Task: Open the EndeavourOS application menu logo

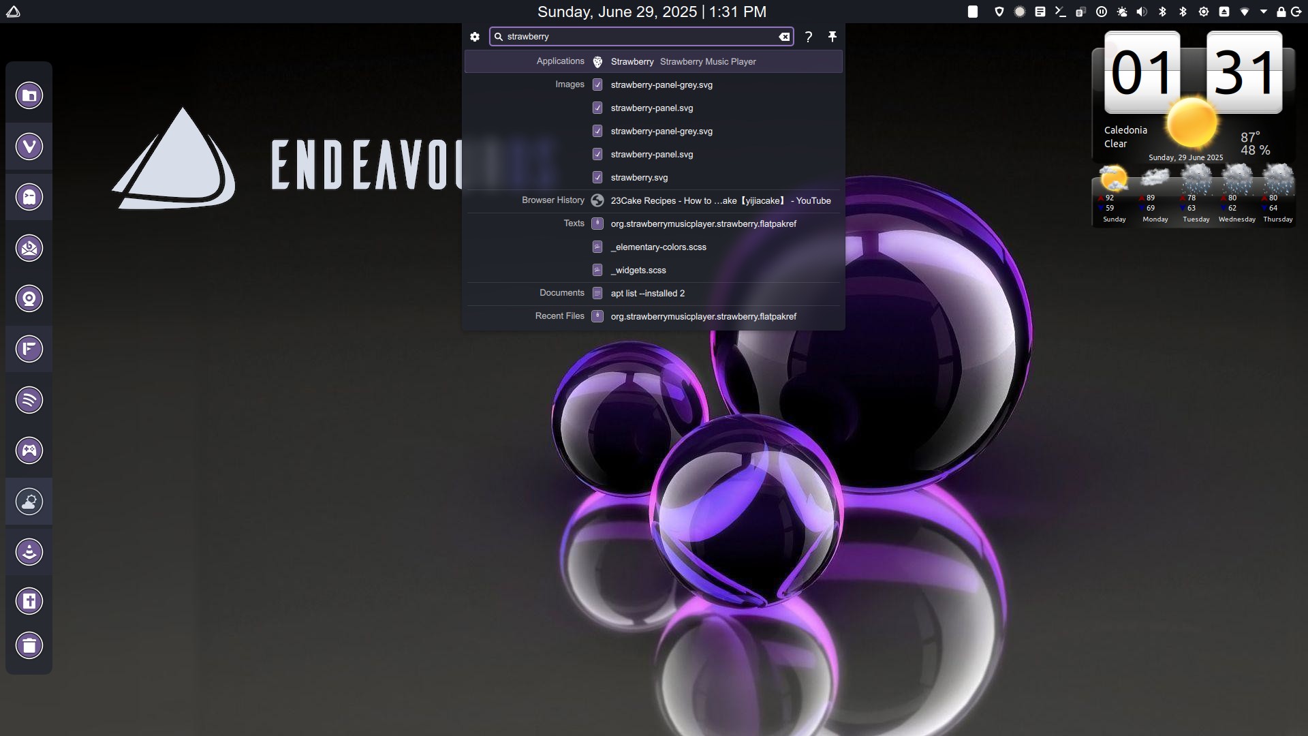Action: coord(13,12)
